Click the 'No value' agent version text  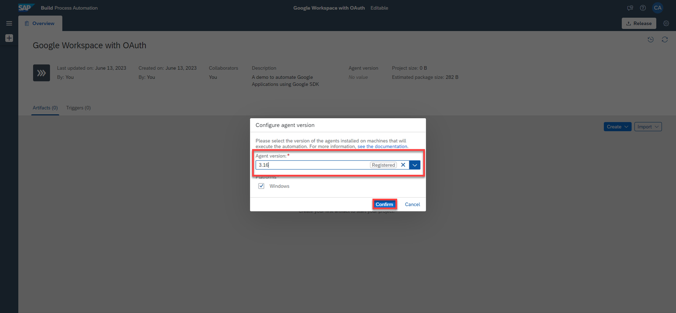click(x=358, y=77)
